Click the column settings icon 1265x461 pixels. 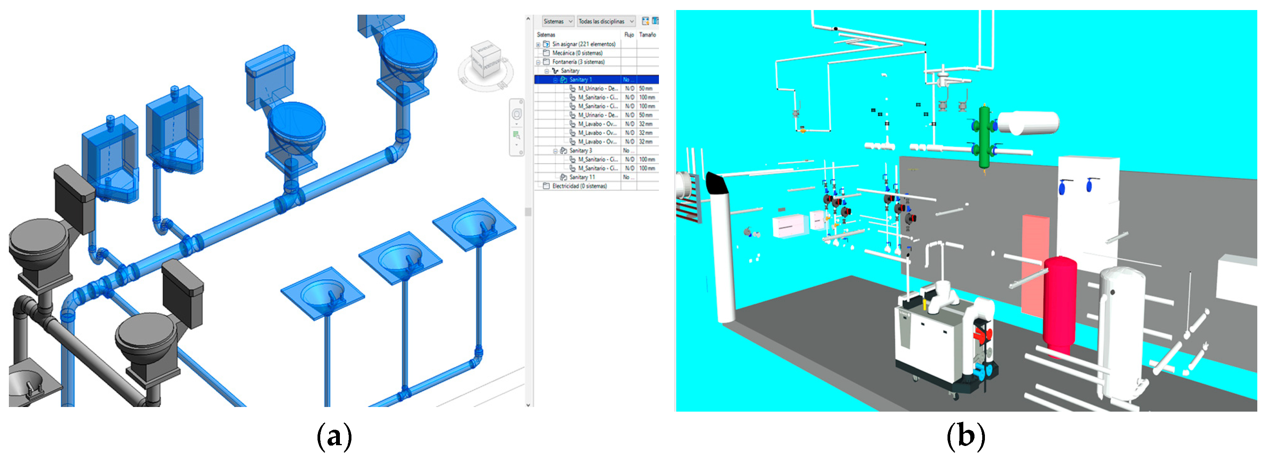pos(655,21)
